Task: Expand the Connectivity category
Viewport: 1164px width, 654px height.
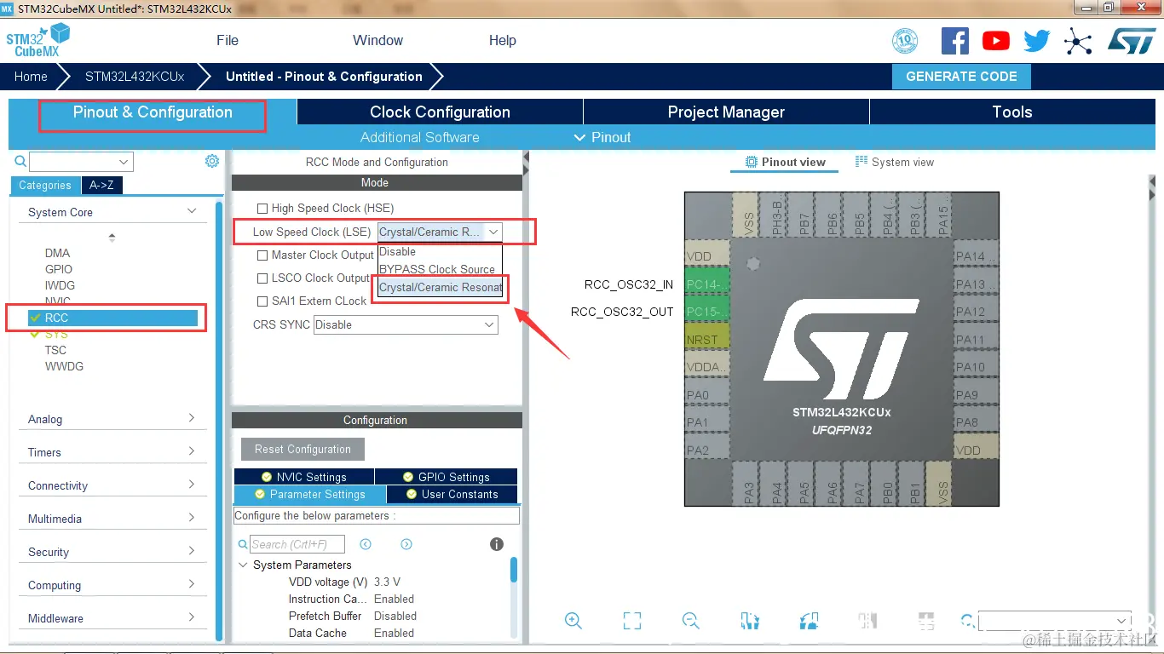Action: coord(192,485)
